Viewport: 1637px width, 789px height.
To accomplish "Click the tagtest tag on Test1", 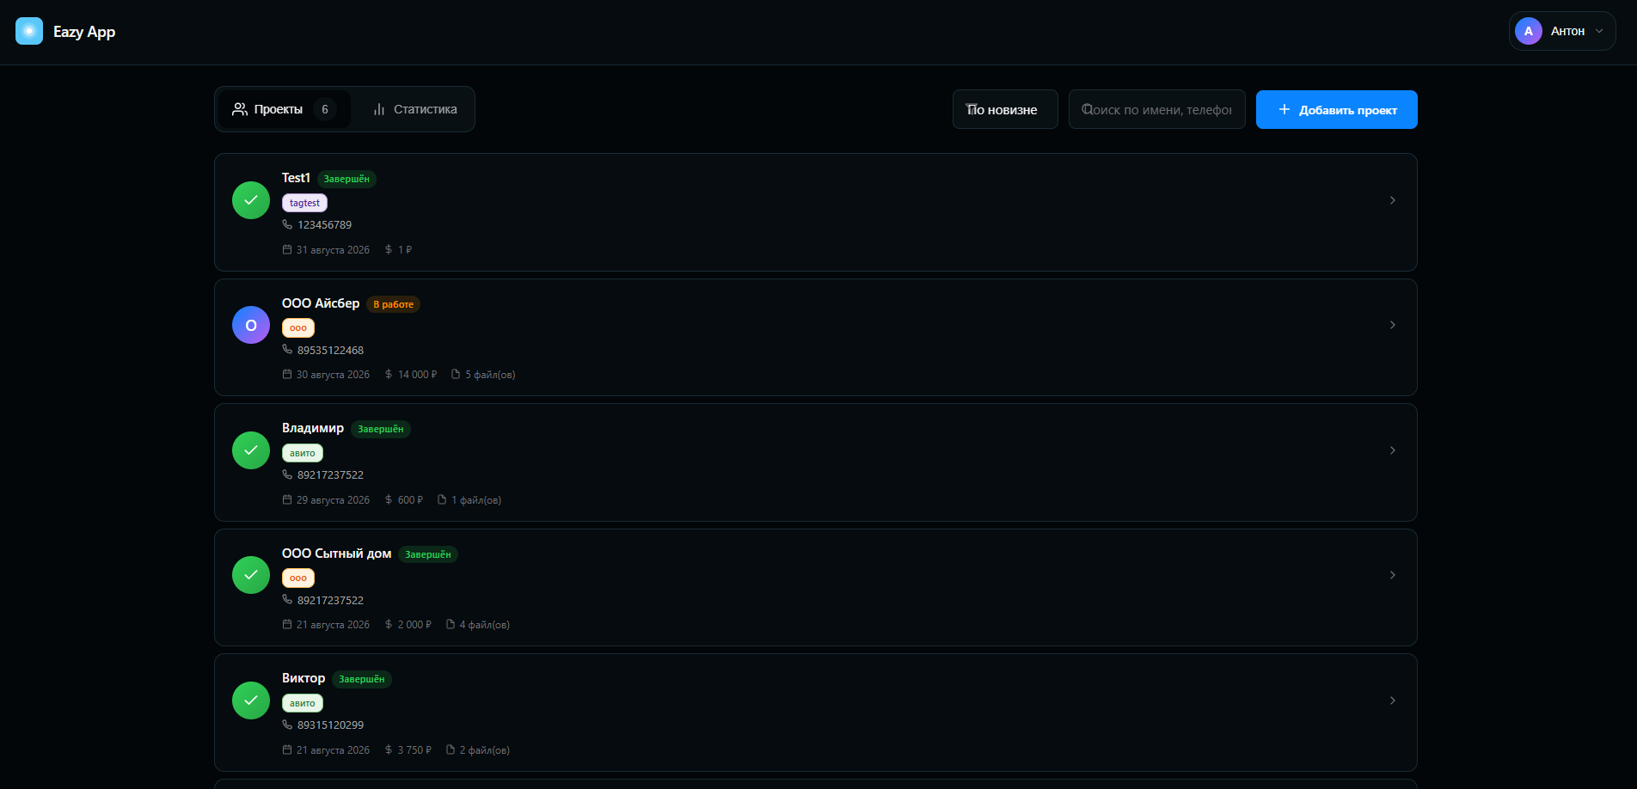I will [x=304, y=203].
